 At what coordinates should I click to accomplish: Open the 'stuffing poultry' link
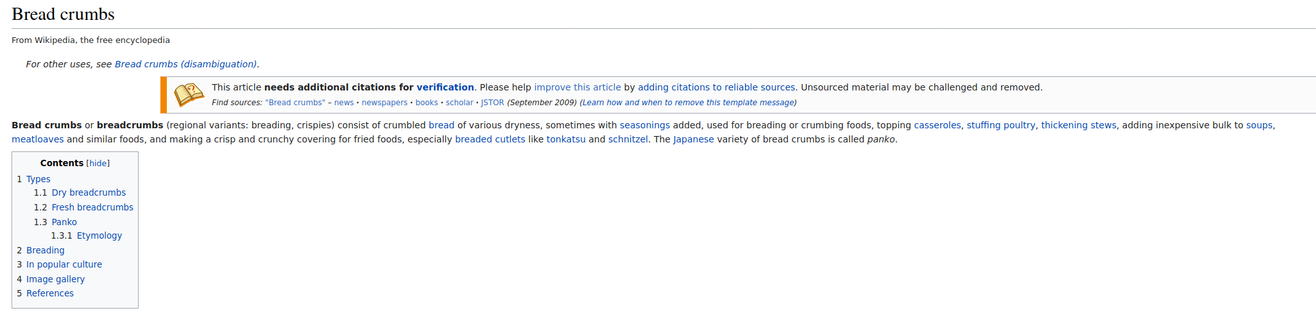pos(1001,125)
